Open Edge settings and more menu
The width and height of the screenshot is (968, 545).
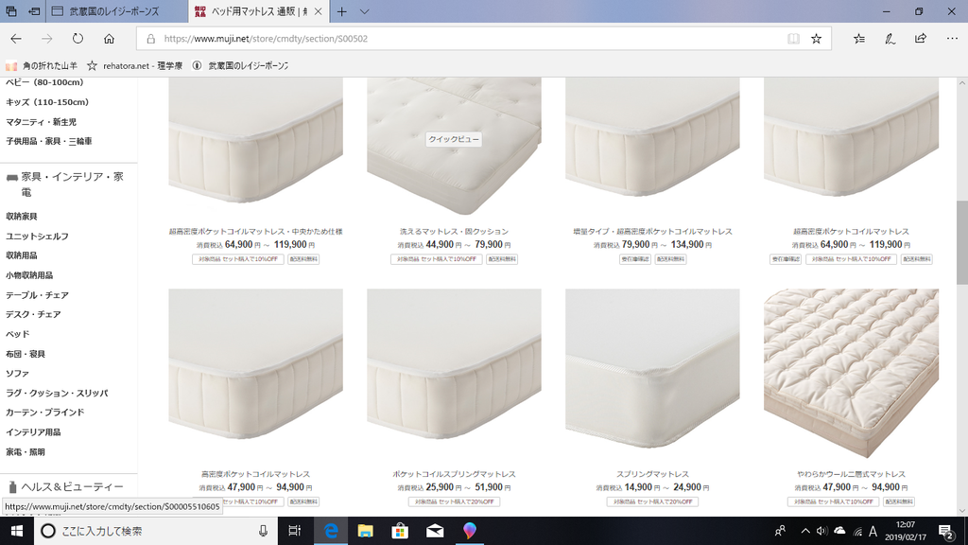point(952,38)
